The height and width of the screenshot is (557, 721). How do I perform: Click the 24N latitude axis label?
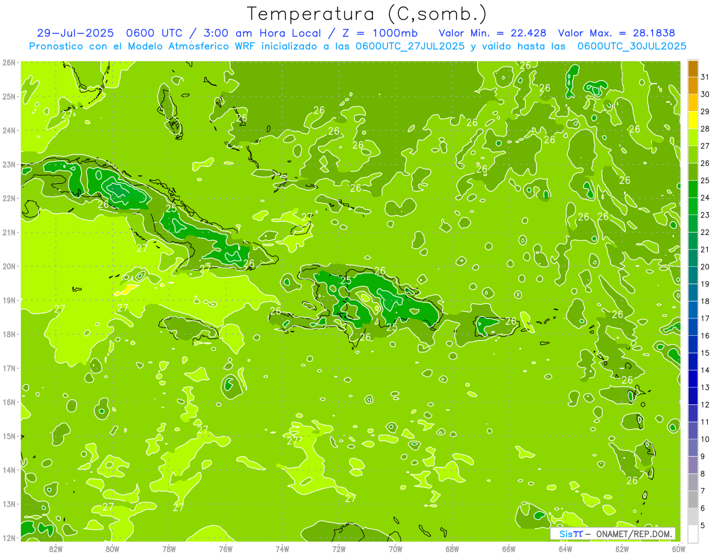(x=8, y=130)
